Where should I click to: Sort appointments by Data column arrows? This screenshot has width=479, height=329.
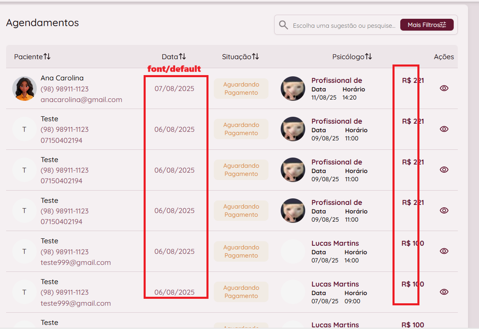tap(182, 57)
